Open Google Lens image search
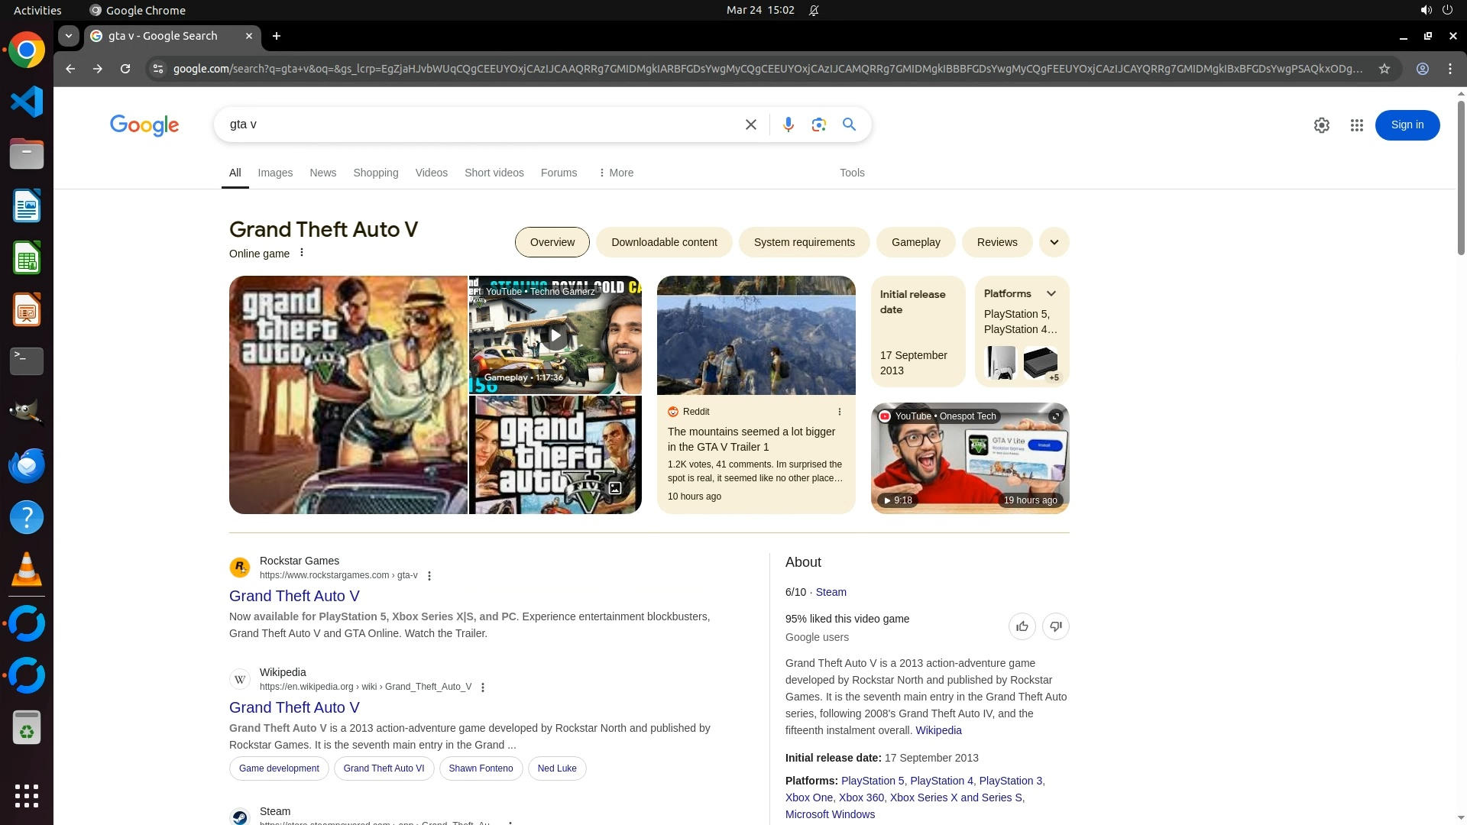Viewport: 1467px width, 825px height. (x=818, y=125)
